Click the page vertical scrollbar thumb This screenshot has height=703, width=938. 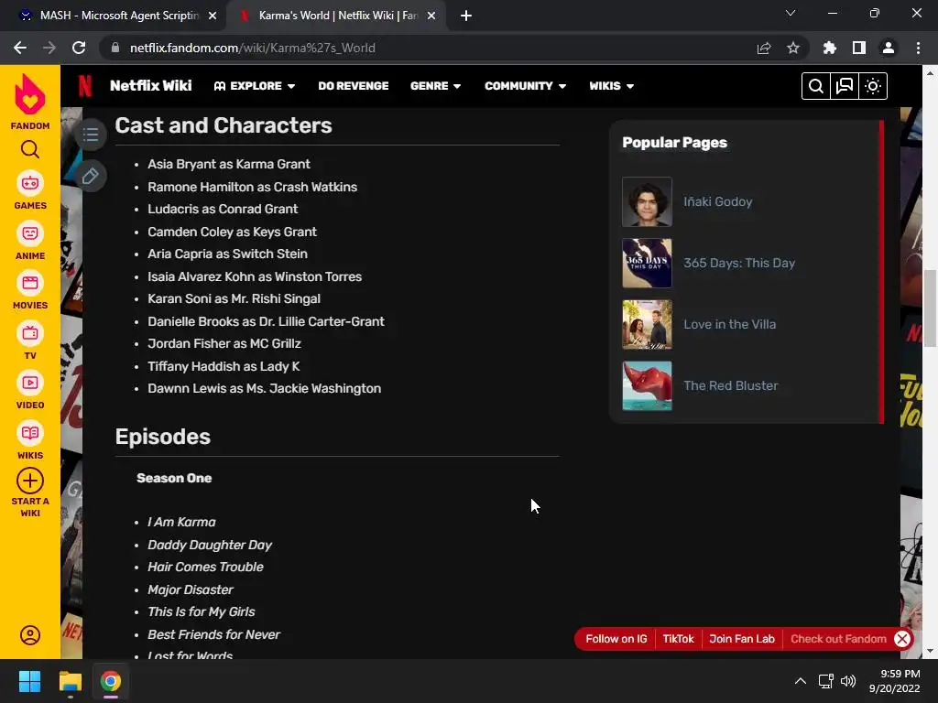click(930, 308)
